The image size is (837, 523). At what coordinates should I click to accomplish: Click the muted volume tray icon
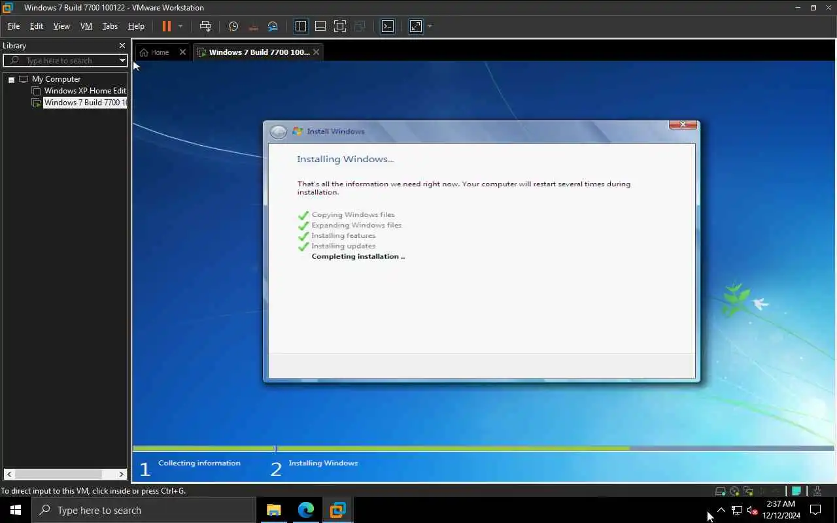752,510
